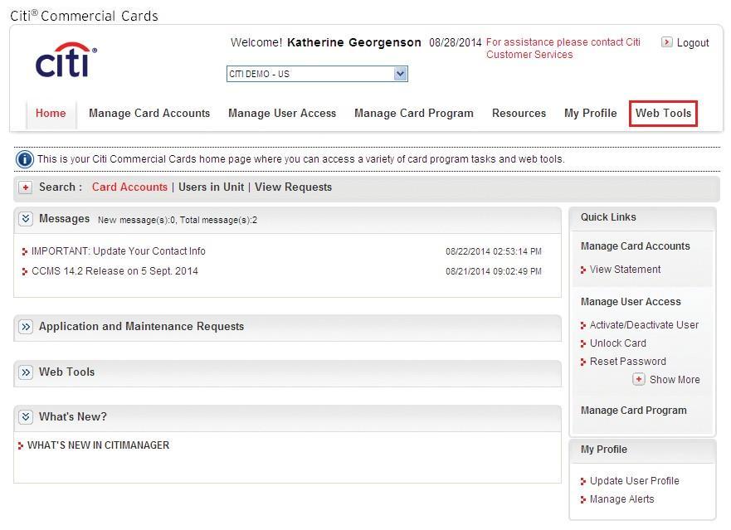Open Manage User Access menu
The image size is (731, 530).
(282, 114)
